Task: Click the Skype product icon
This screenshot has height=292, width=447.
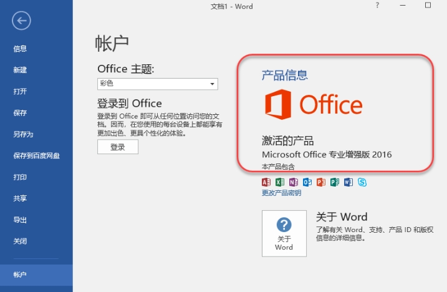Action: coord(362,182)
